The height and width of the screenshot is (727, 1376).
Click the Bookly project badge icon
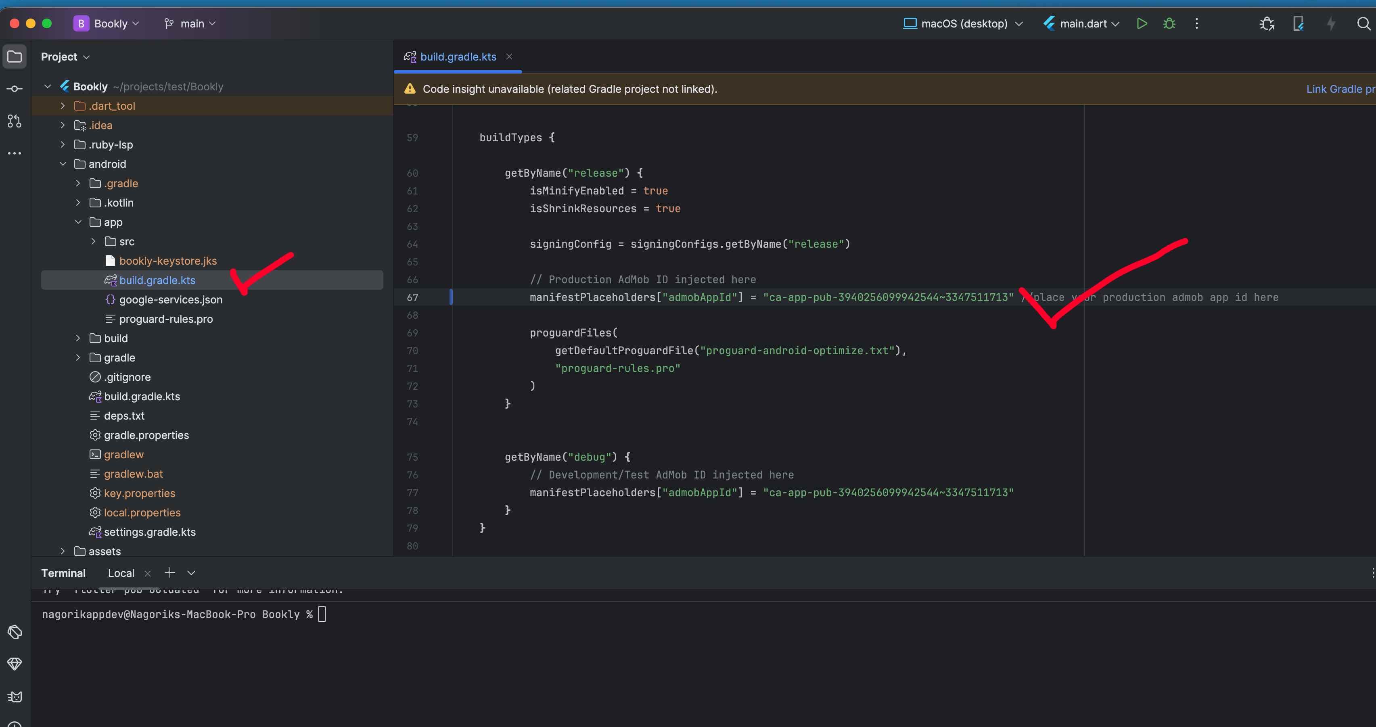(x=81, y=23)
